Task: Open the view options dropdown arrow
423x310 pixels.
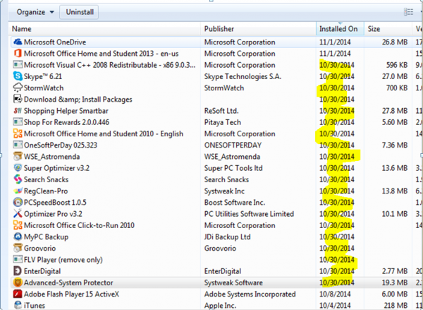Action: coord(420,12)
